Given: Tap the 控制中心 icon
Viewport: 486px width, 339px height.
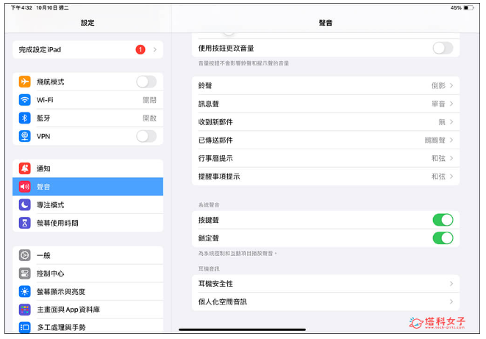Looking at the screenshot, I should 25,273.
